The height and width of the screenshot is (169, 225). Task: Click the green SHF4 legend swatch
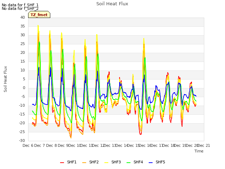pyautogui.click(x=129, y=162)
